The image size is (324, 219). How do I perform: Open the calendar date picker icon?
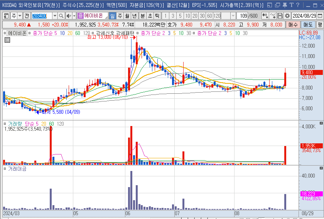[320, 16]
